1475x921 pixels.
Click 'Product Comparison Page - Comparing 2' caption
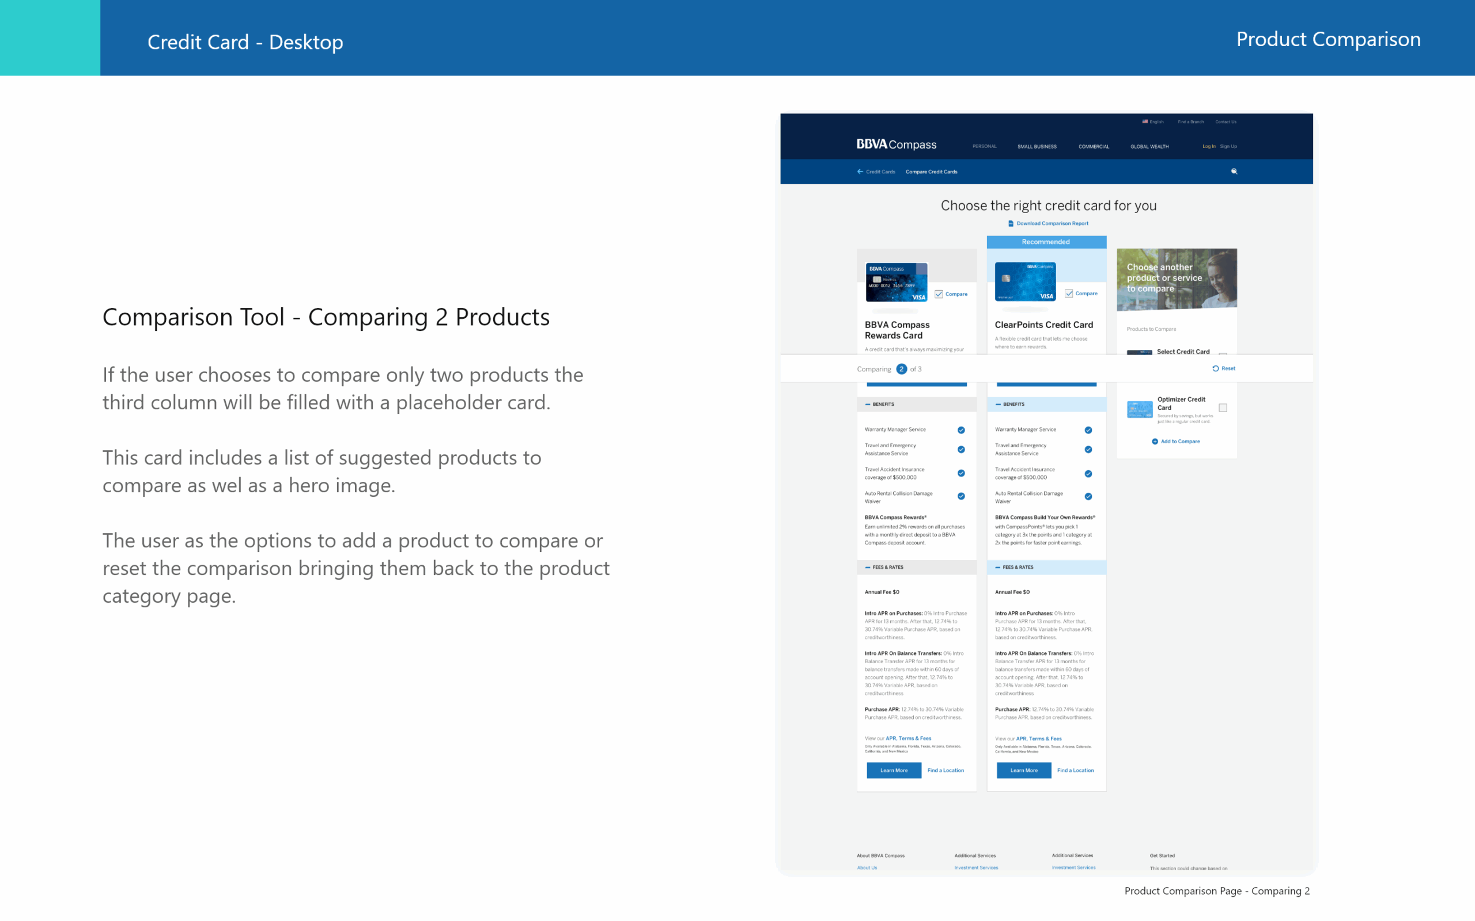1216,890
